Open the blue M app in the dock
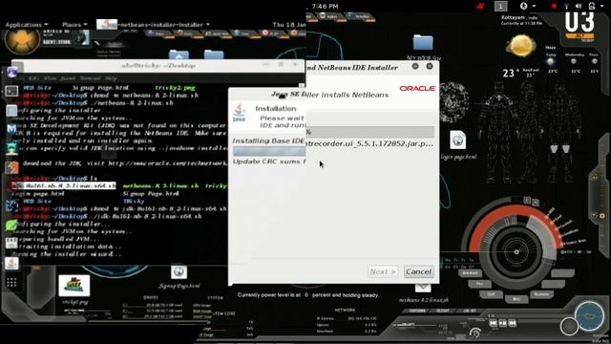Image resolution: width=611 pixels, height=344 pixels. [11, 129]
